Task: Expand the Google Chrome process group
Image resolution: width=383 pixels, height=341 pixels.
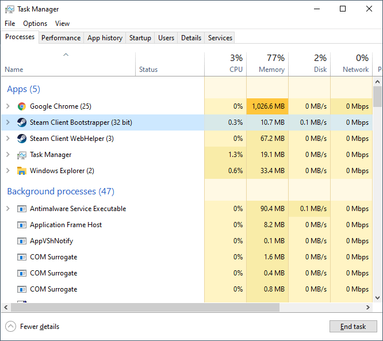Action: (7, 106)
